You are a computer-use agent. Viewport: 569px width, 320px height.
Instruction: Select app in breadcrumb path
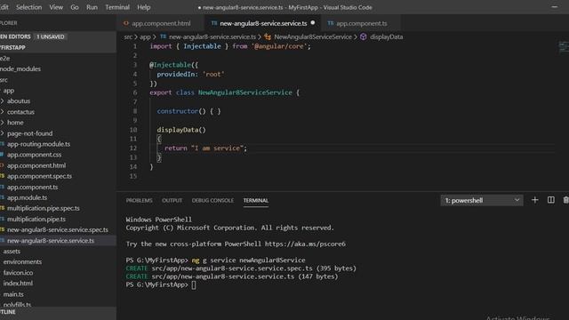(145, 36)
